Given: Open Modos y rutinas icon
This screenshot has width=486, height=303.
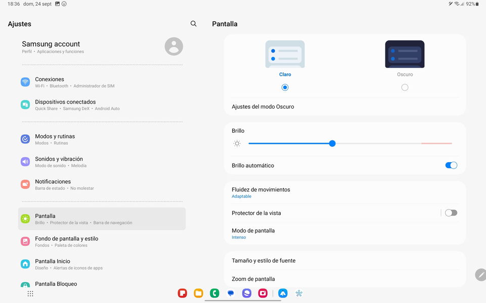Looking at the screenshot, I should coord(25,139).
